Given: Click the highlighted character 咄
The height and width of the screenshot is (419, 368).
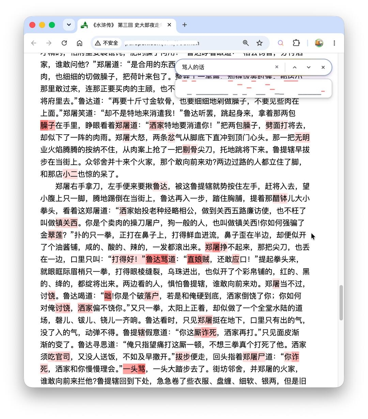Looking at the screenshot, I should 108,296.
